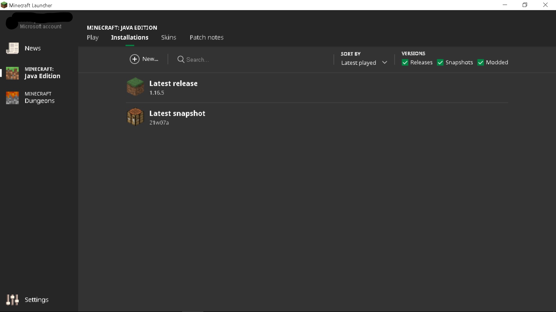
Task: Expand sort options chevron arrow
Action: coord(385,62)
